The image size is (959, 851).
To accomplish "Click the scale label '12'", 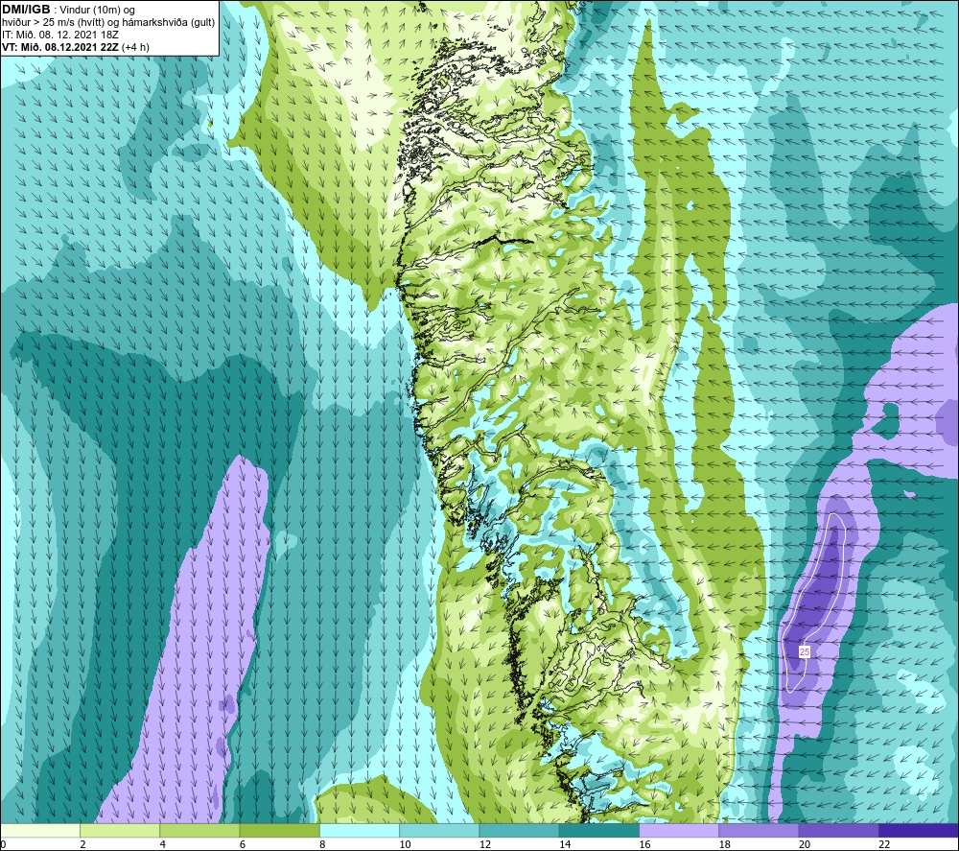I will pos(484,844).
